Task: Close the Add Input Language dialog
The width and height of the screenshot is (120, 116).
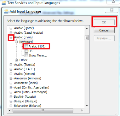Action: (x=112, y=10)
